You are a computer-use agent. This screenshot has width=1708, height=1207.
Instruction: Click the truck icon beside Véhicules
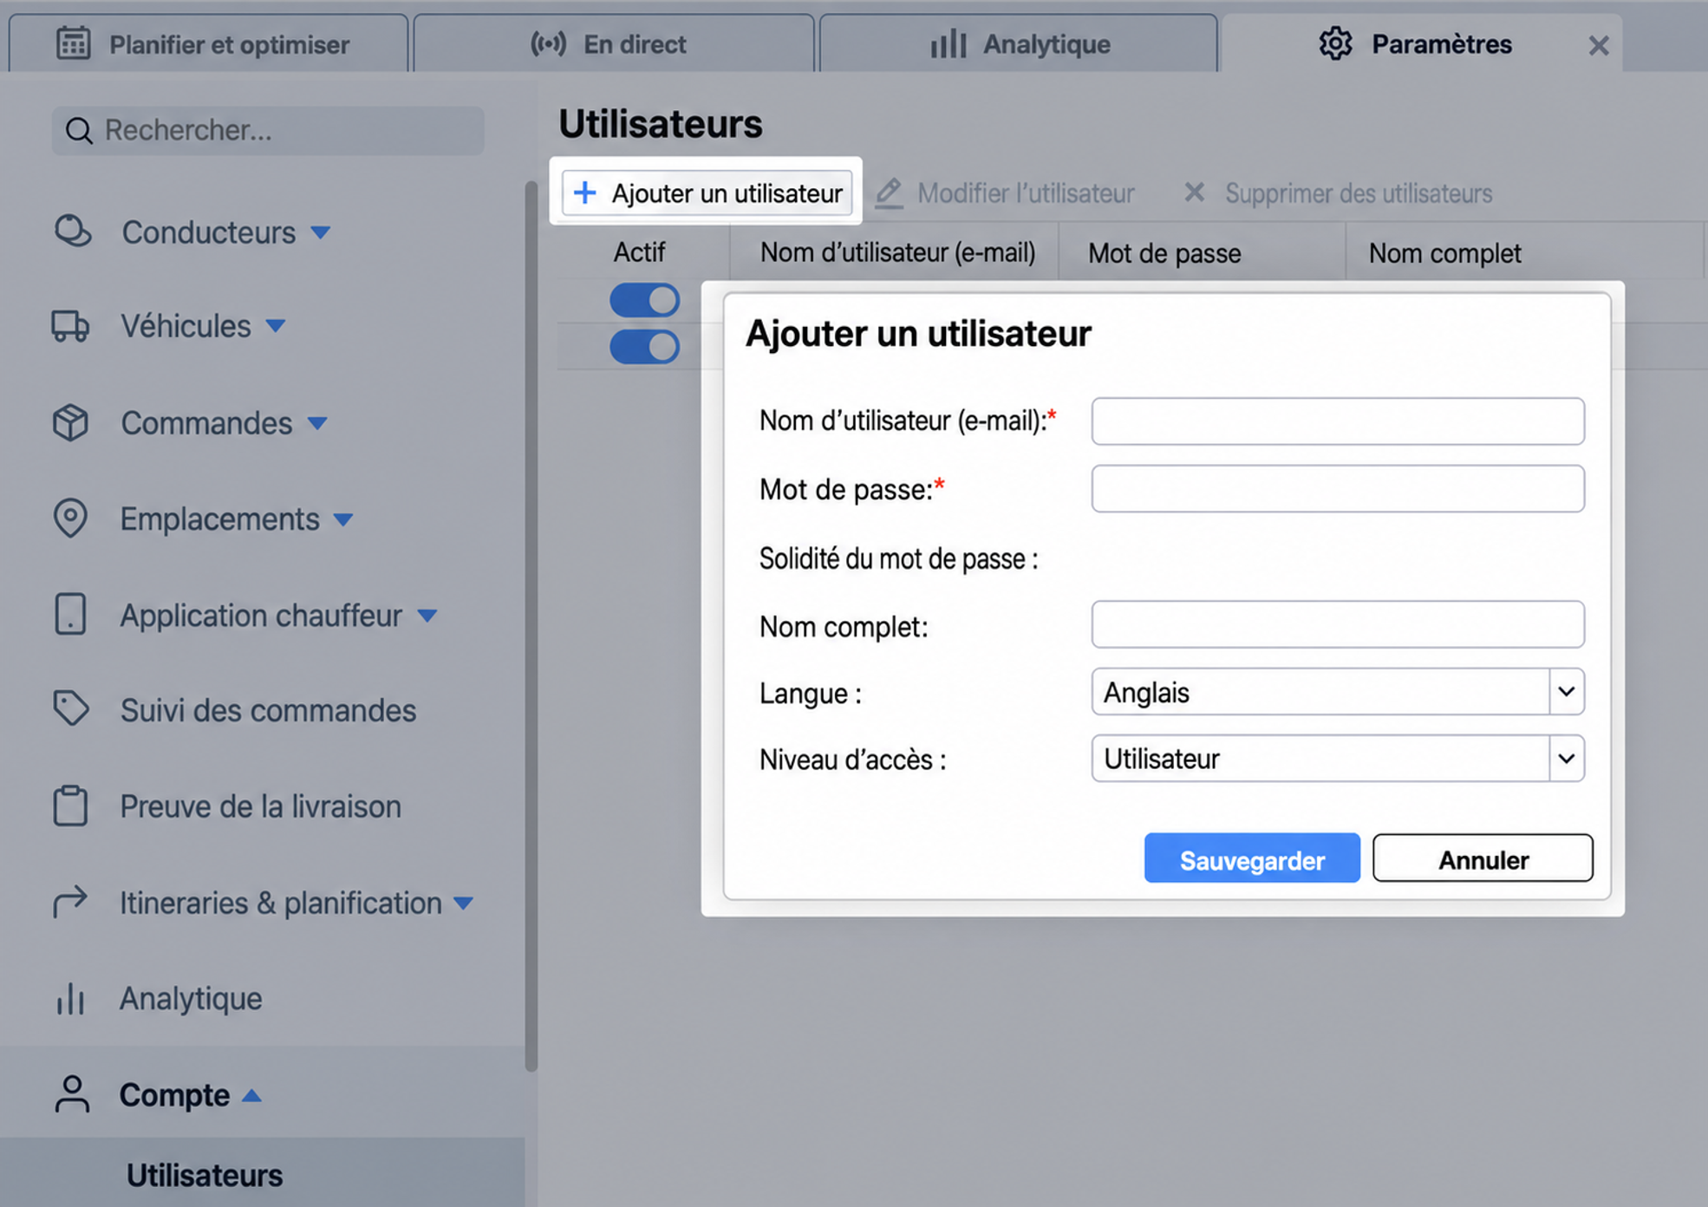pyautogui.click(x=70, y=326)
